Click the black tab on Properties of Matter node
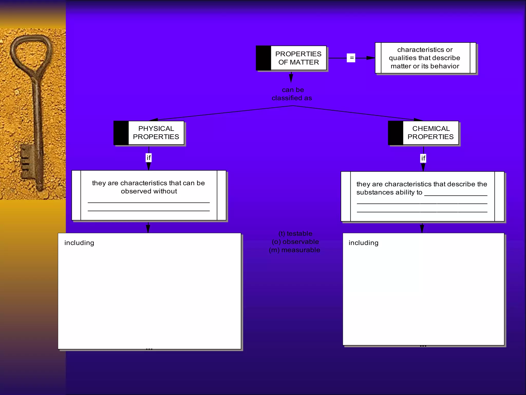The image size is (526, 395). click(x=264, y=58)
